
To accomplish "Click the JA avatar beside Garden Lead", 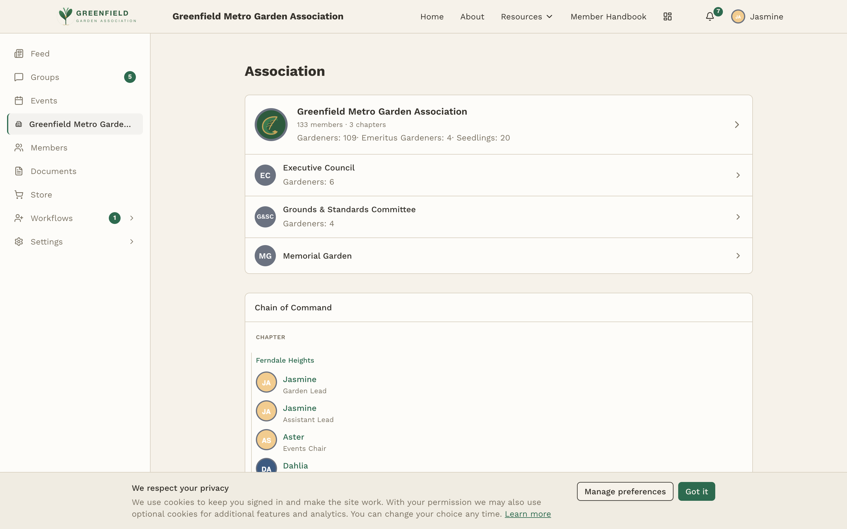I will click(266, 382).
